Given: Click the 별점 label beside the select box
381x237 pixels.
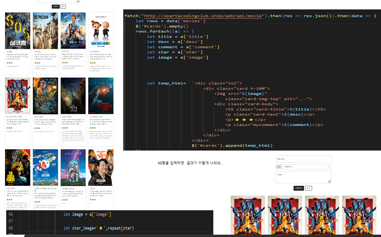Looking at the screenshot, I should pos(279,167).
